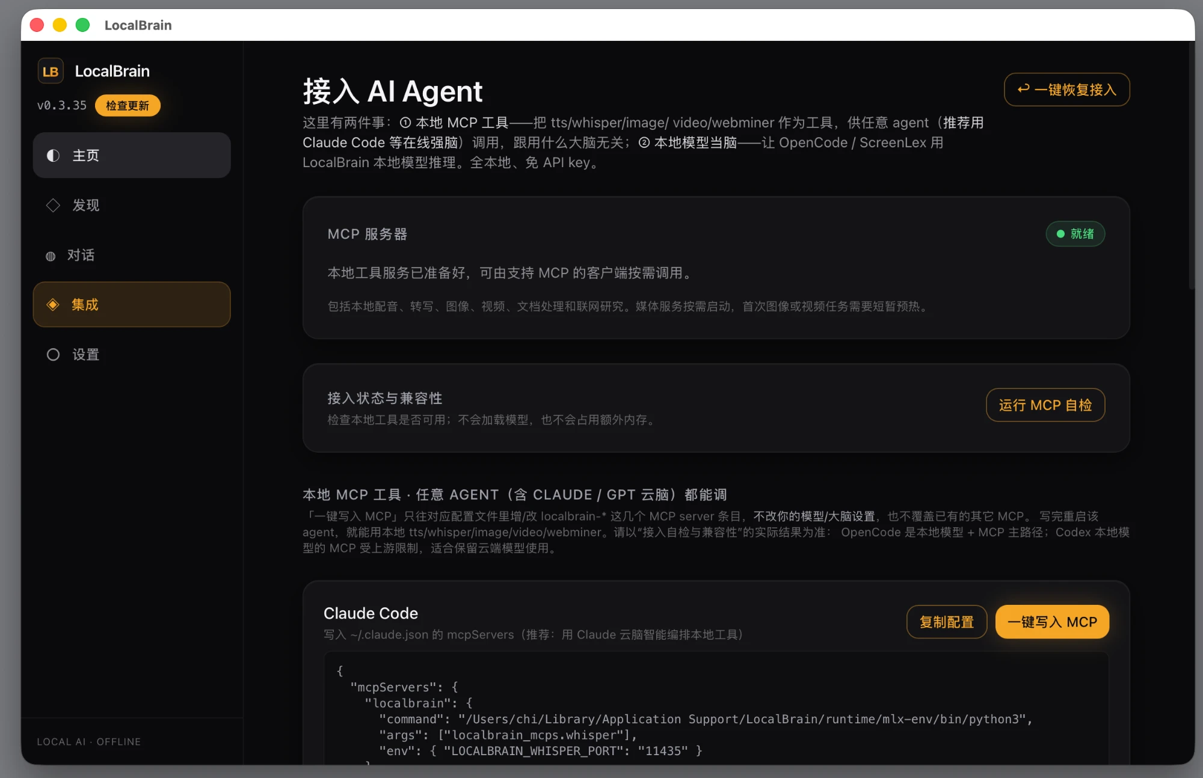The height and width of the screenshot is (778, 1203).
Task: Open 设置 in the sidebar
Action: pyautogui.click(x=132, y=355)
